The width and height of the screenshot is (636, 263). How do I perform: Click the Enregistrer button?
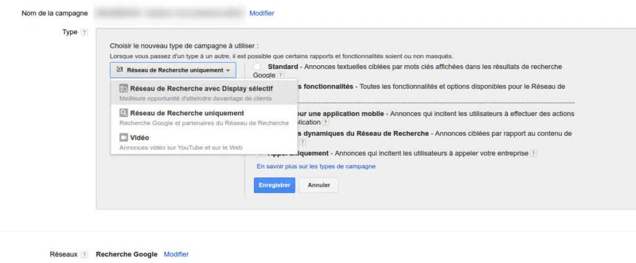tap(274, 185)
